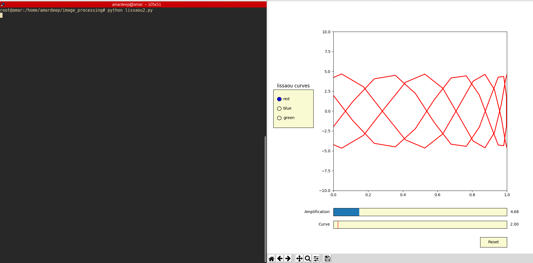This screenshot has width=533, height=263.
Task: Click the Amplification value 4.68
Action: (x=514, y=212)
